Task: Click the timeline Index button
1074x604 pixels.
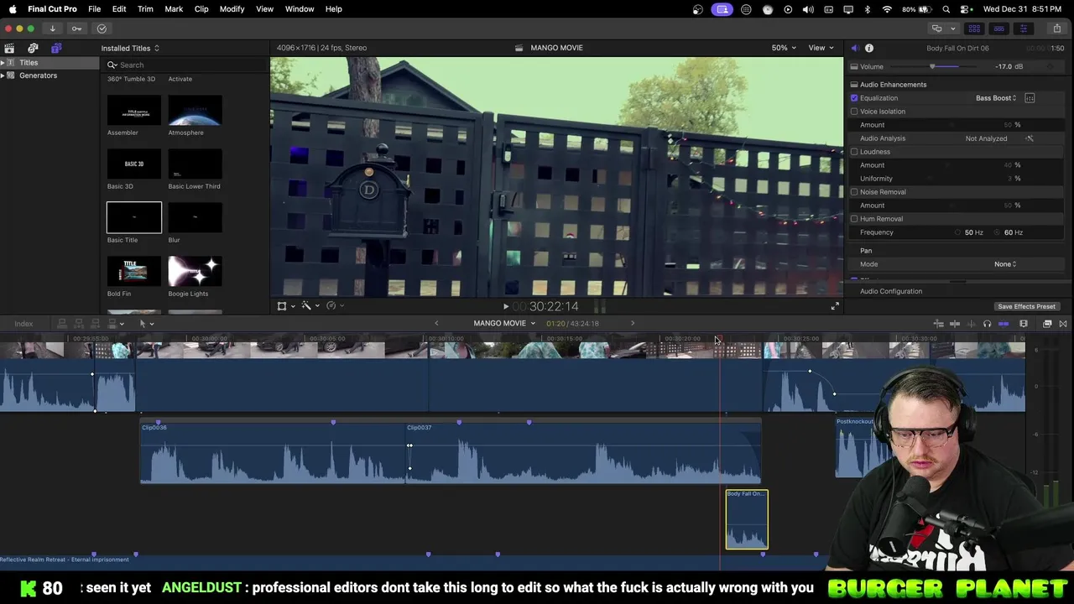Action: [23, 324]
